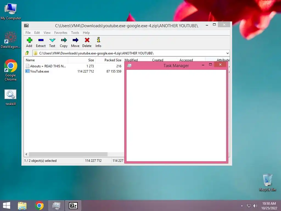Open the Edit menu
The image size is (281, 211).
[x=37, y=33]
